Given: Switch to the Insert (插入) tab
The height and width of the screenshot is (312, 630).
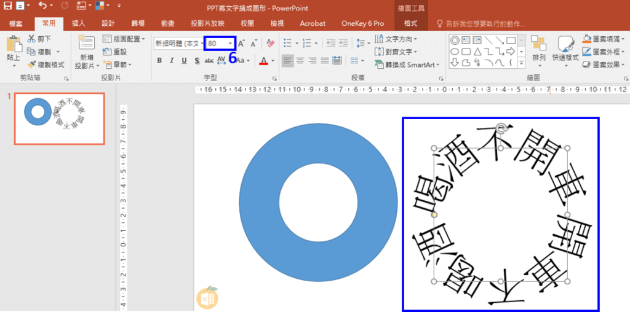Looking at the screenshot, I should pyautogui.click(x=79, y=23).
